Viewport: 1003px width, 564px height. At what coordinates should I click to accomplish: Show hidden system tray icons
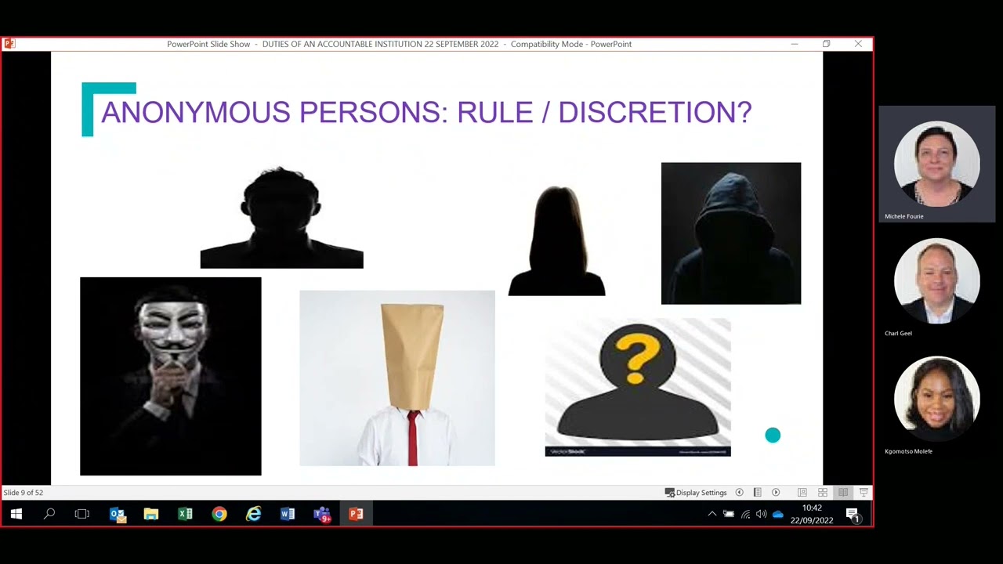tap(712, 514)
